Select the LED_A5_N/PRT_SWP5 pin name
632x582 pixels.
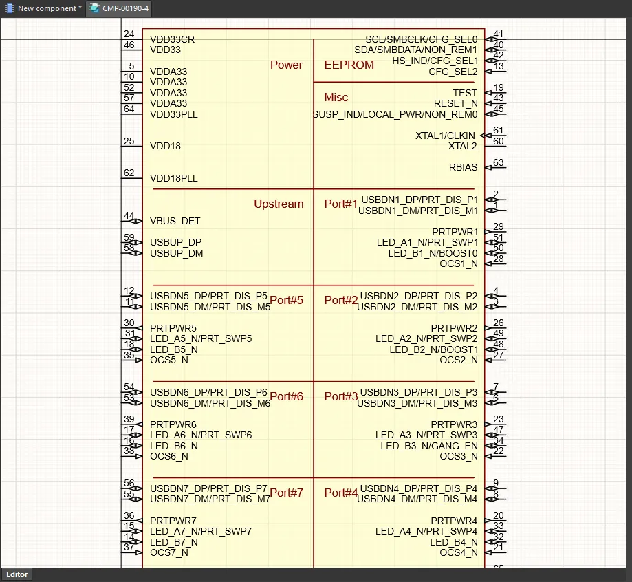pyautogui.click(x=201, y=338)
